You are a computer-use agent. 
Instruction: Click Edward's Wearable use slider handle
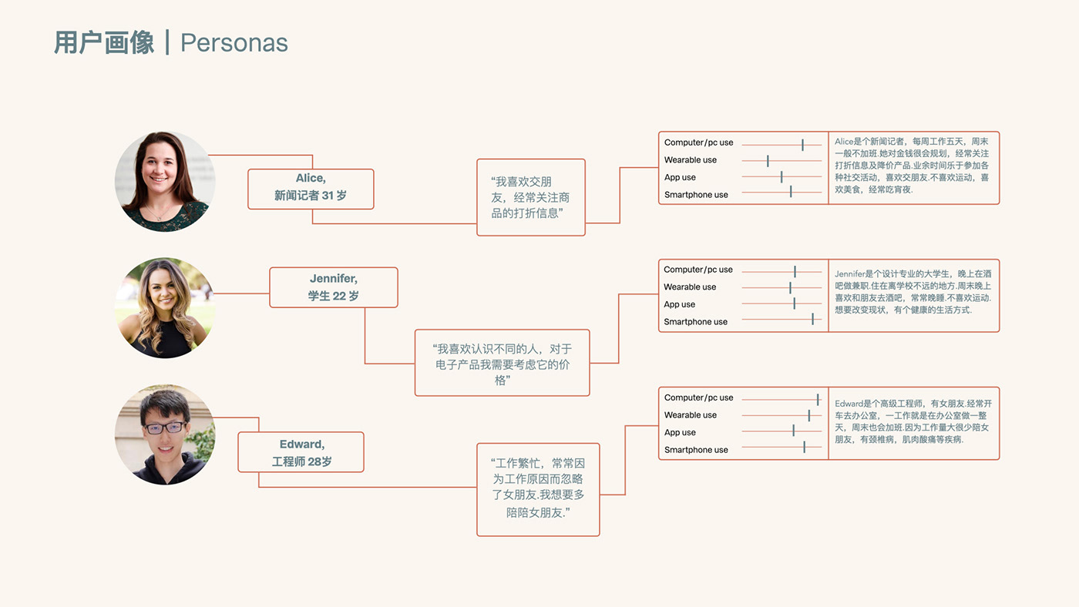(808, 415)
